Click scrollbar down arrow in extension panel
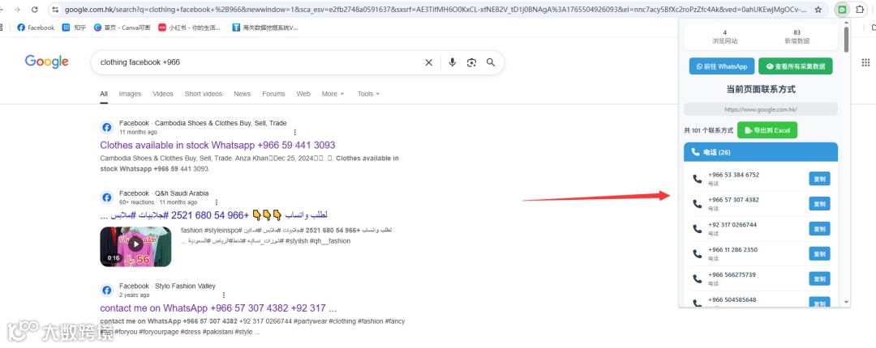This screenshot has height=348, width=876. [x=846, y=302]
